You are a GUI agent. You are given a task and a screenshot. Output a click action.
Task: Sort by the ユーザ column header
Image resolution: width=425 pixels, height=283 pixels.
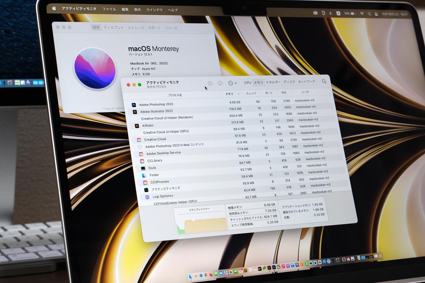coord(305,92)
